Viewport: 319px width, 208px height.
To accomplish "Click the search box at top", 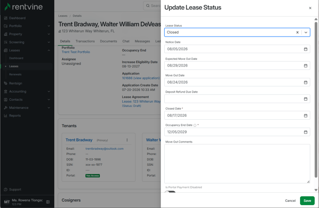I will click(x=152, y=6).
